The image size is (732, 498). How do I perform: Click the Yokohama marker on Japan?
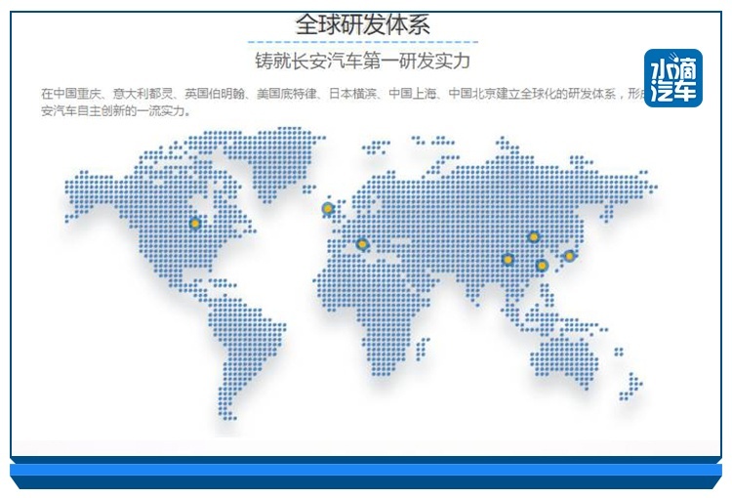[569, 256]
